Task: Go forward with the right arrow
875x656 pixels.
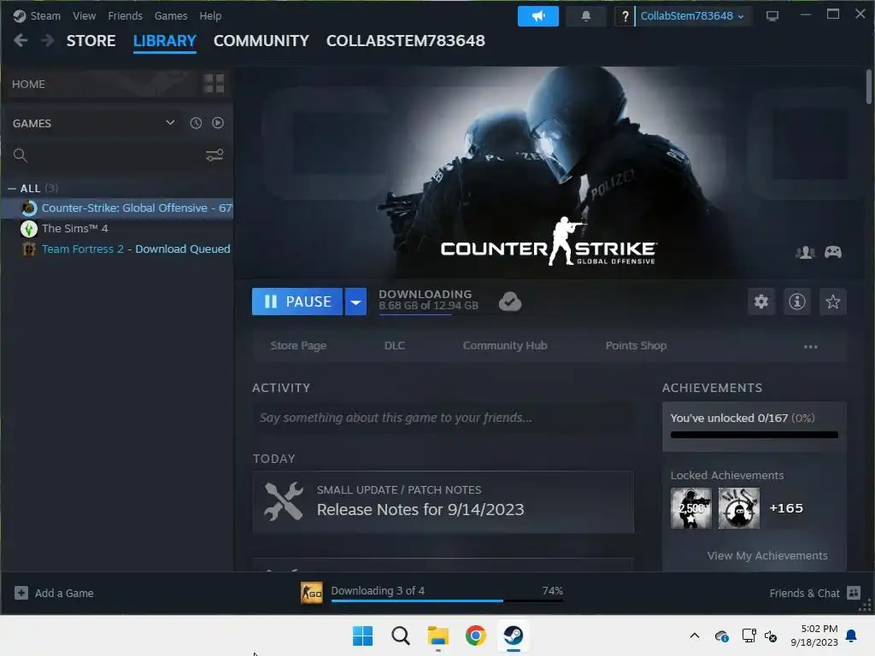Action: coord(48,40)
